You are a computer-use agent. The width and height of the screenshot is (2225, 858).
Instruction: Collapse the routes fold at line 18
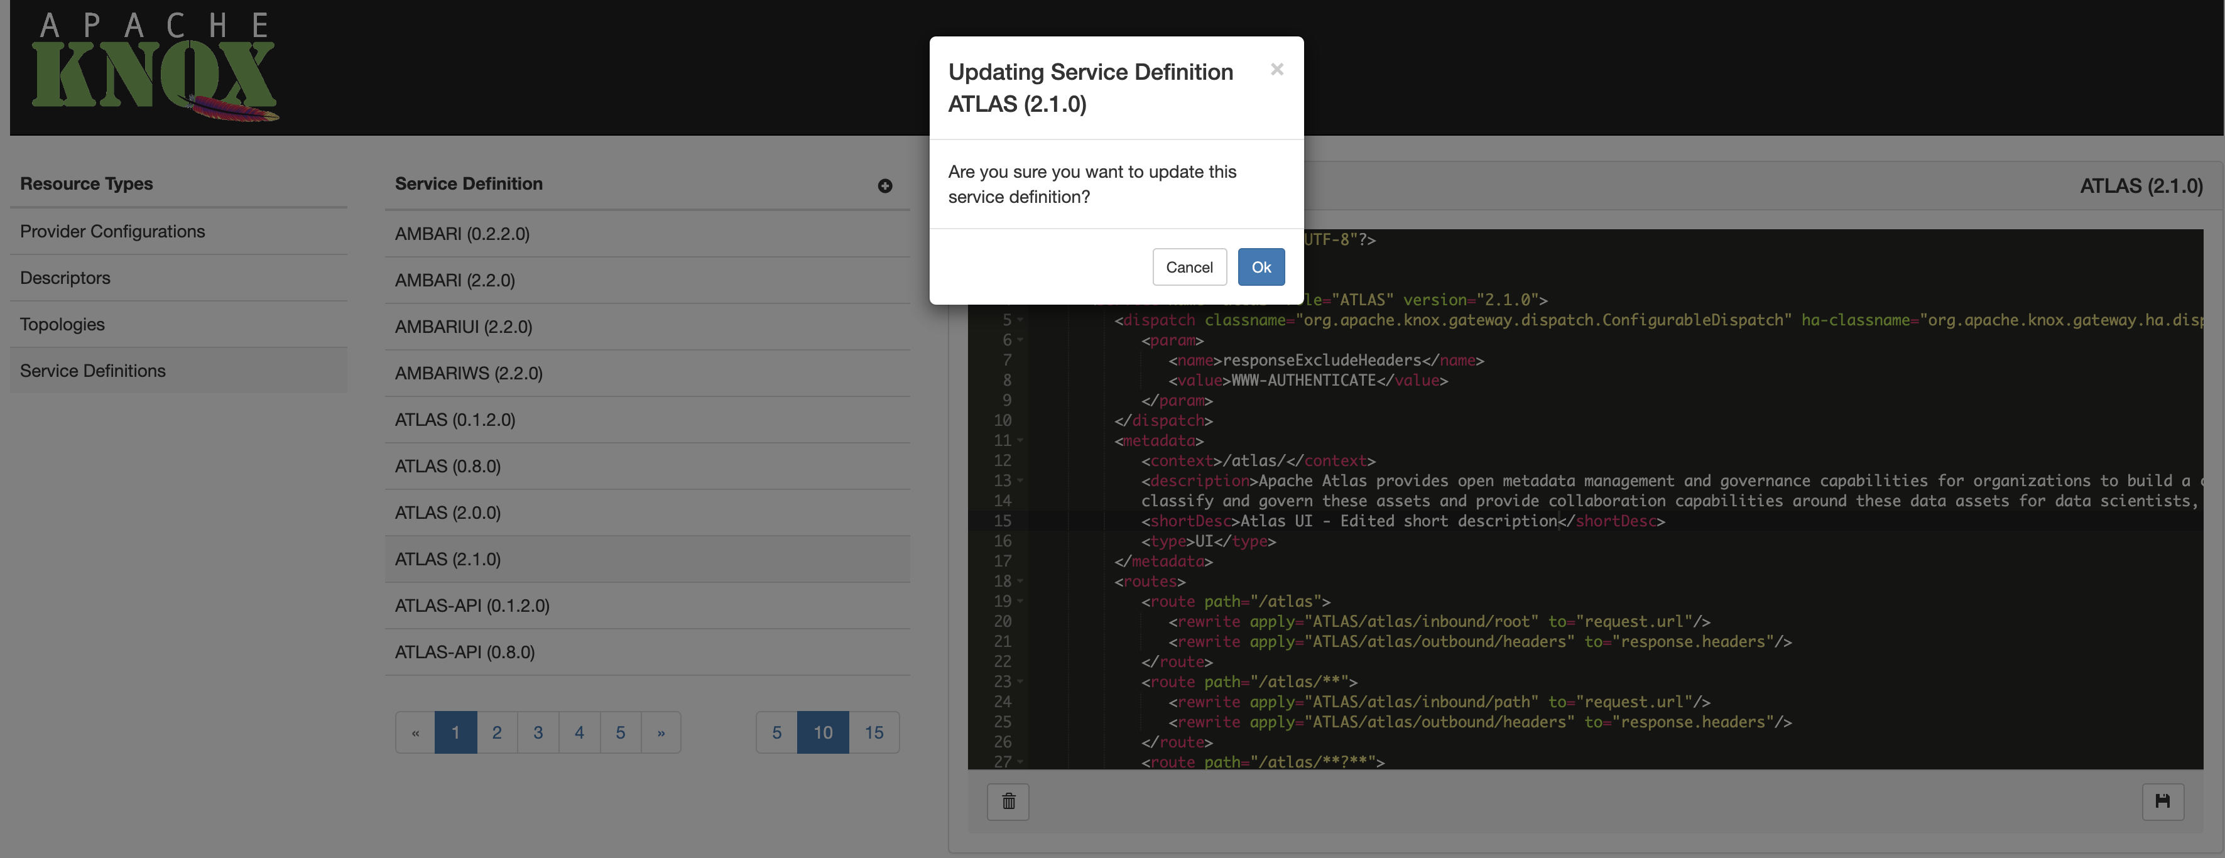(x=1020, y=582)
